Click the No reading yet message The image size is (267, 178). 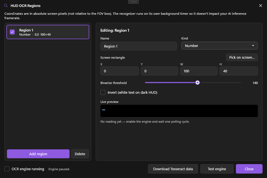point(145,122)
